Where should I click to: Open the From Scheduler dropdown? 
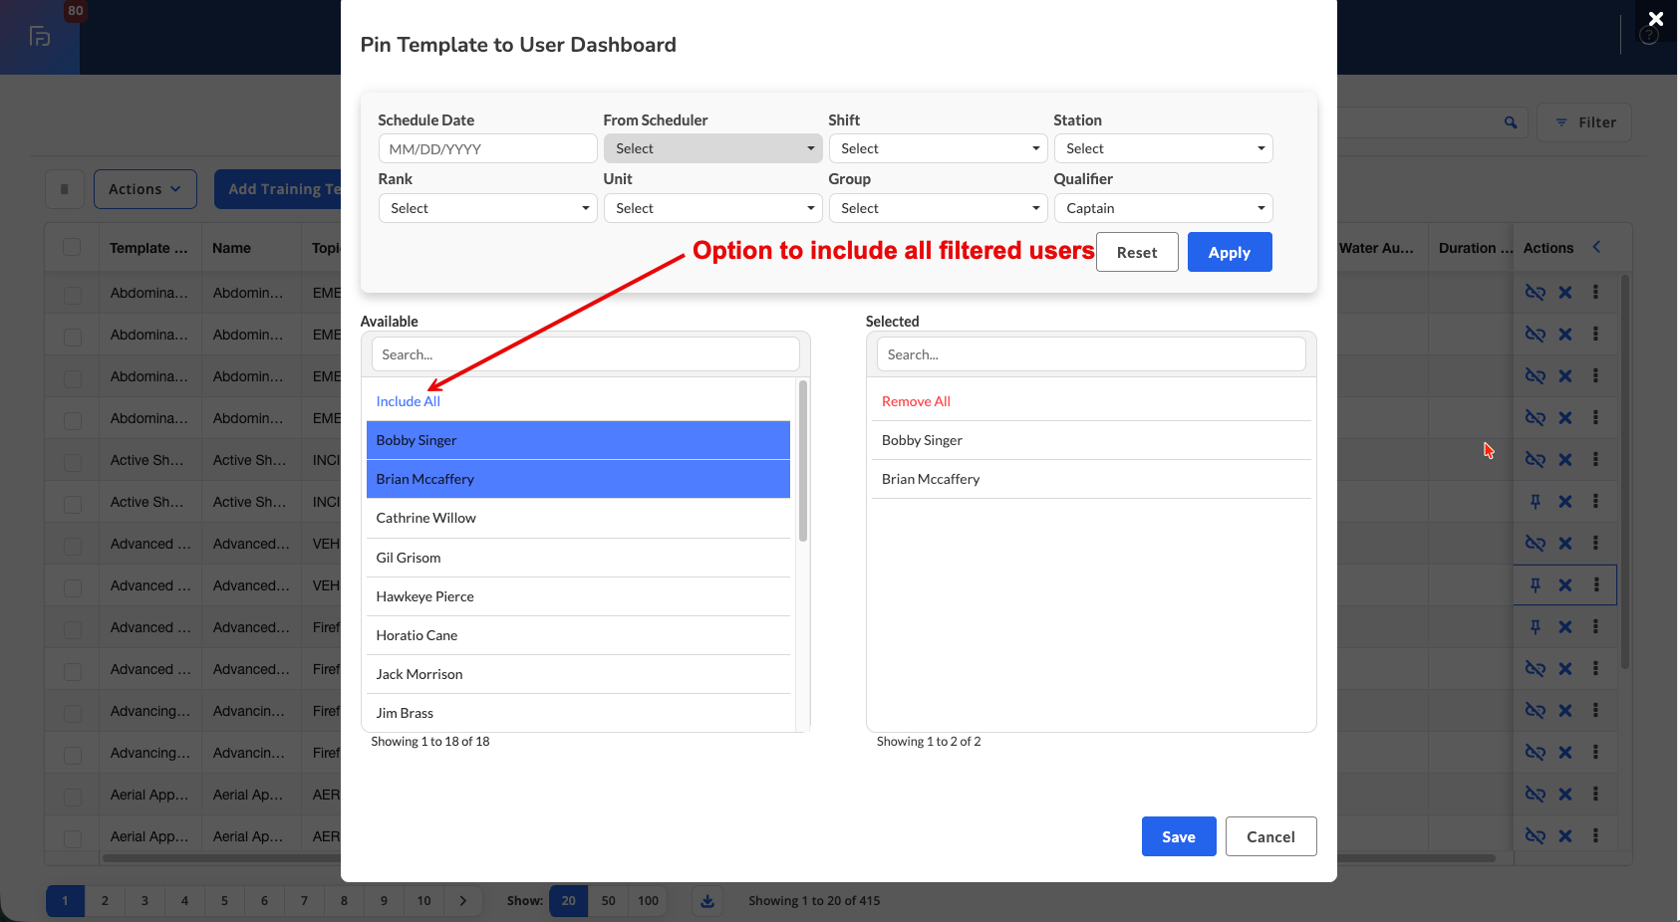[x=712, y=148]
